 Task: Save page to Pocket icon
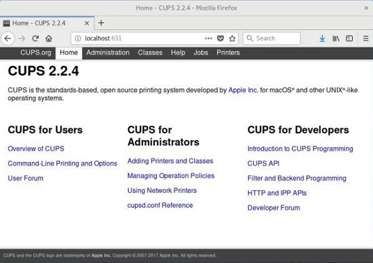pos(220,38)
